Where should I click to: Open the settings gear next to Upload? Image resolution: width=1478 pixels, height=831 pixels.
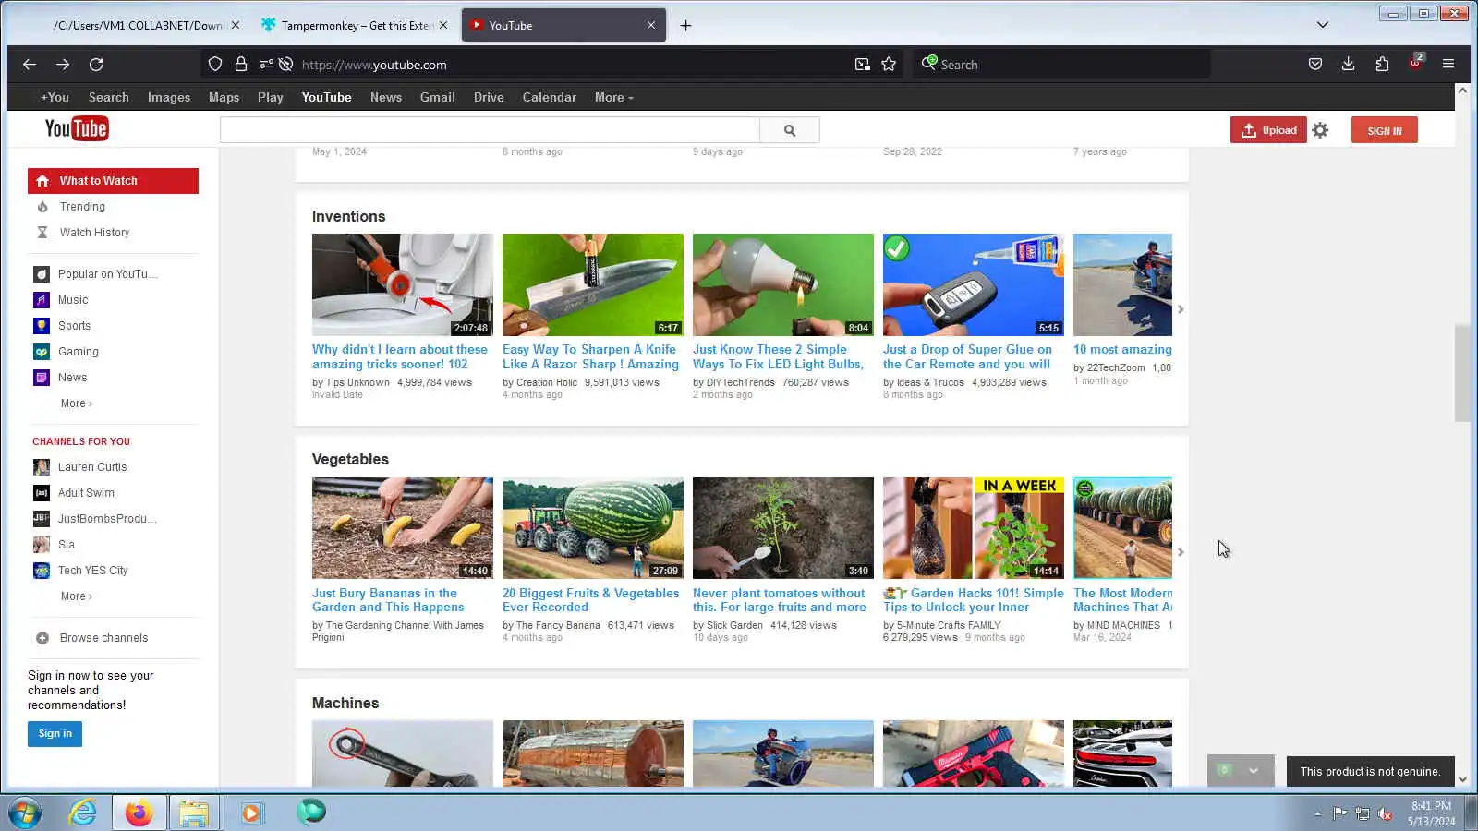[1320, 130]
